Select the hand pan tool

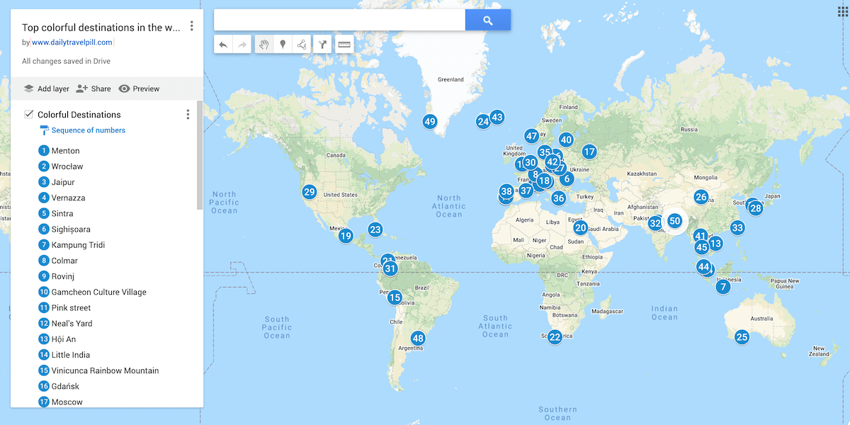pos(263,45)
